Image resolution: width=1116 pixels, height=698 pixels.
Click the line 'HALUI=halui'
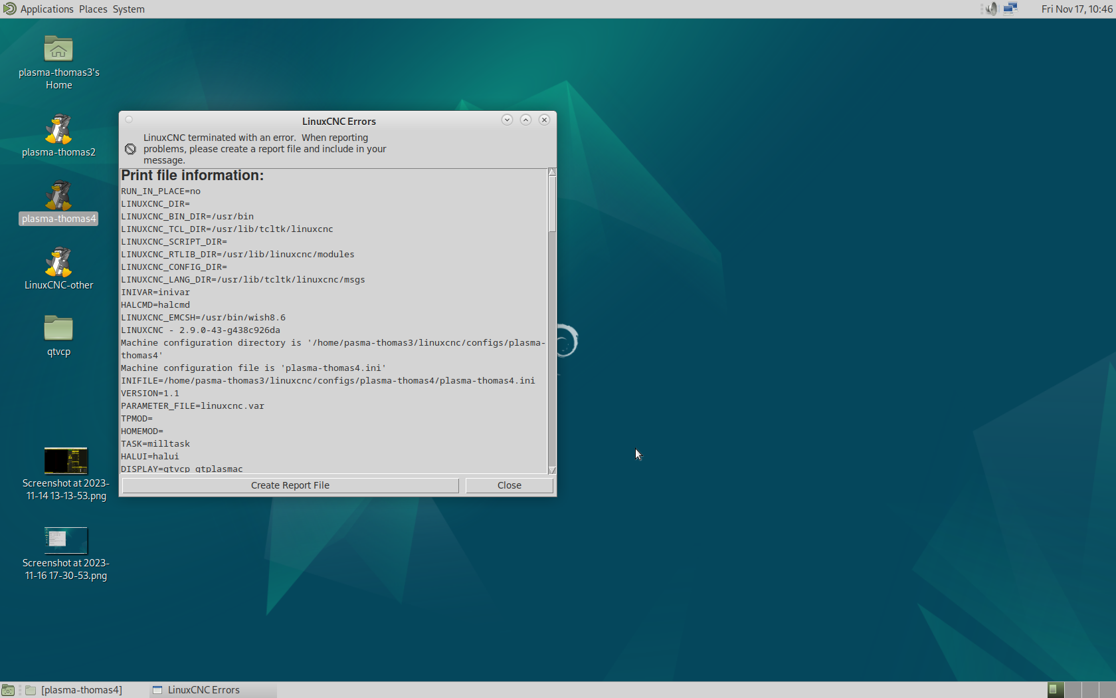pyautogui.click(x=150, y=457)
